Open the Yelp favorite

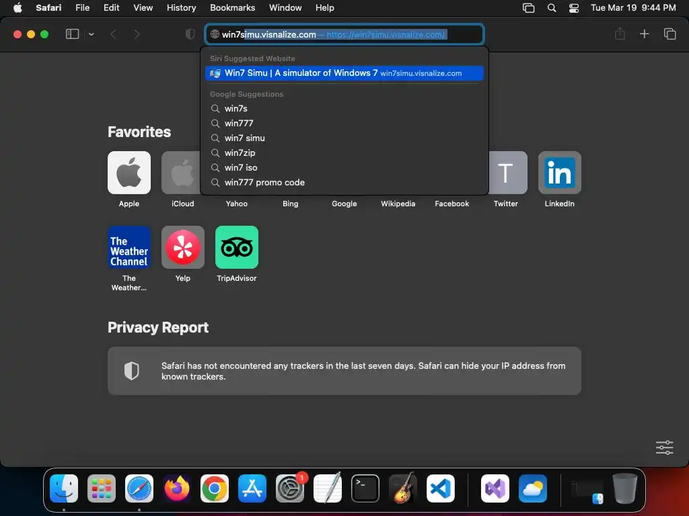click(x=183, y=247)
